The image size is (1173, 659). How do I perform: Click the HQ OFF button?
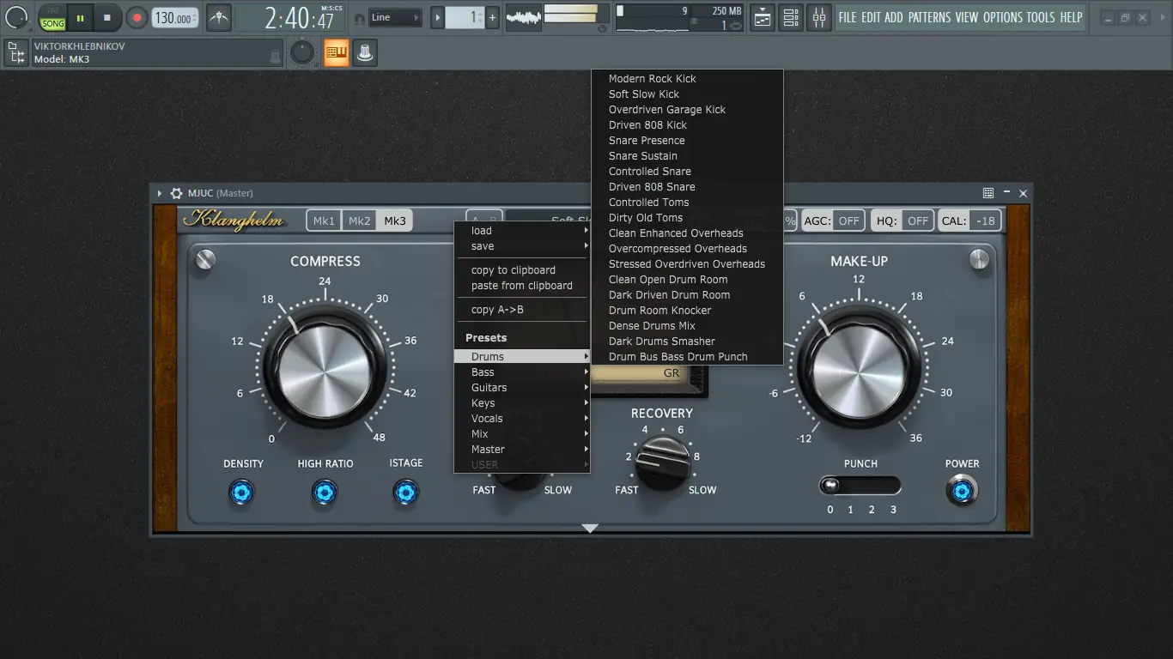tap(918, 221)
